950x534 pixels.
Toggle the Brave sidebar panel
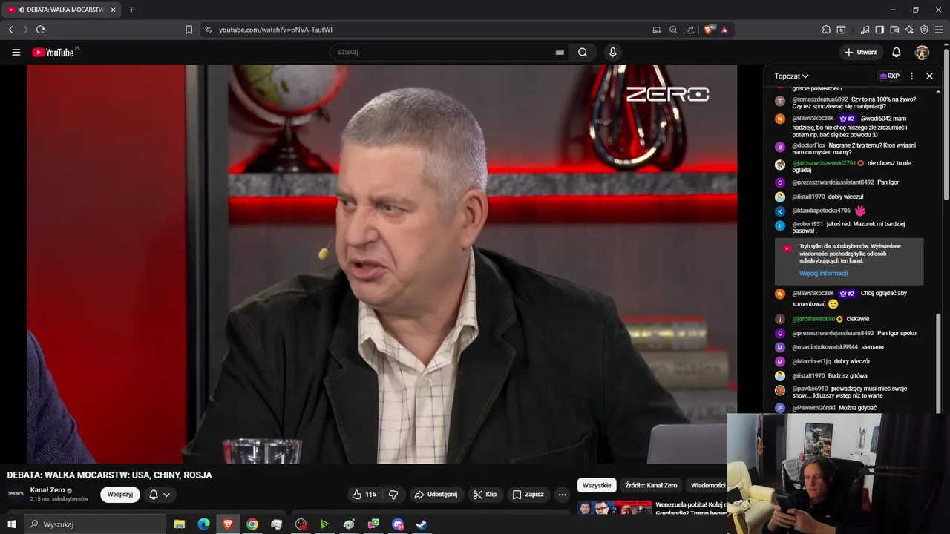pos(879,30)
